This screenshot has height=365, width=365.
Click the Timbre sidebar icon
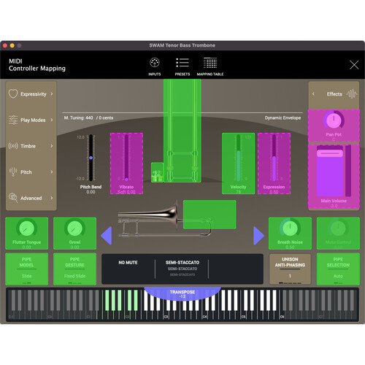(13, 146)
